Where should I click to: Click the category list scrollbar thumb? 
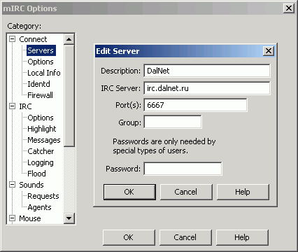(69, 96)
